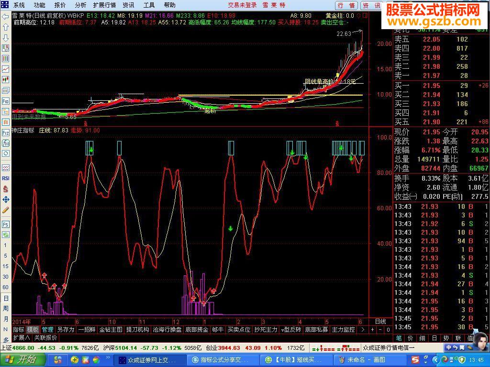Select the 5-minute period in the left toolbar
This screenshot has width=490, height=367.
5,256
